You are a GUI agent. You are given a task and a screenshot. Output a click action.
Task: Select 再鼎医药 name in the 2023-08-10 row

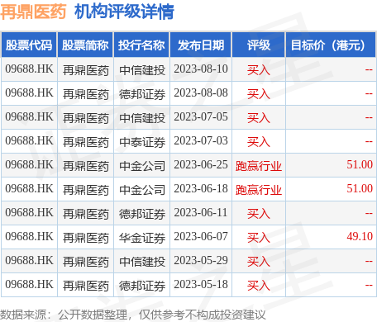86,70
